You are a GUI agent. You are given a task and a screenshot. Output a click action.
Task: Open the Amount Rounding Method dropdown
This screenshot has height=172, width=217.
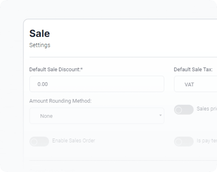coord(97,116)
